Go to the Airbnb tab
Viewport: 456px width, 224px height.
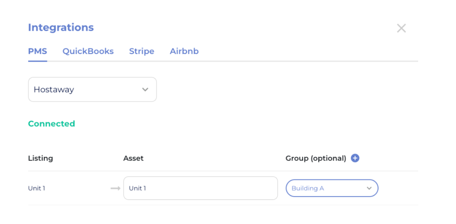tap(184, 51)
